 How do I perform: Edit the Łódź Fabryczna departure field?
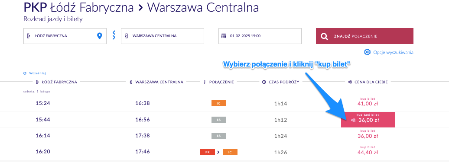65,36
